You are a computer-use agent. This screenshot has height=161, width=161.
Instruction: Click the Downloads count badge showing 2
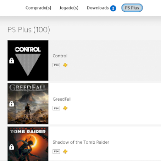[x=113, y=8]
